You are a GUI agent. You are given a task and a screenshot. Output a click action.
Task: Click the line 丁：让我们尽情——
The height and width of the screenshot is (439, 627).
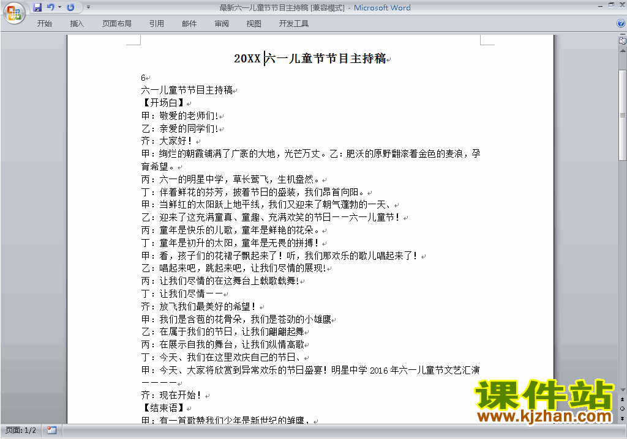[182, 293]
